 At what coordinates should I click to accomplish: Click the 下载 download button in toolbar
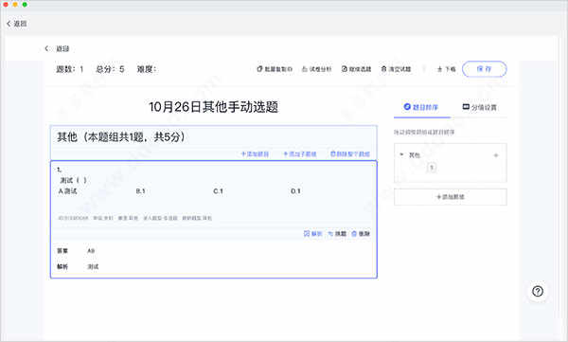[x=446, y=69]
